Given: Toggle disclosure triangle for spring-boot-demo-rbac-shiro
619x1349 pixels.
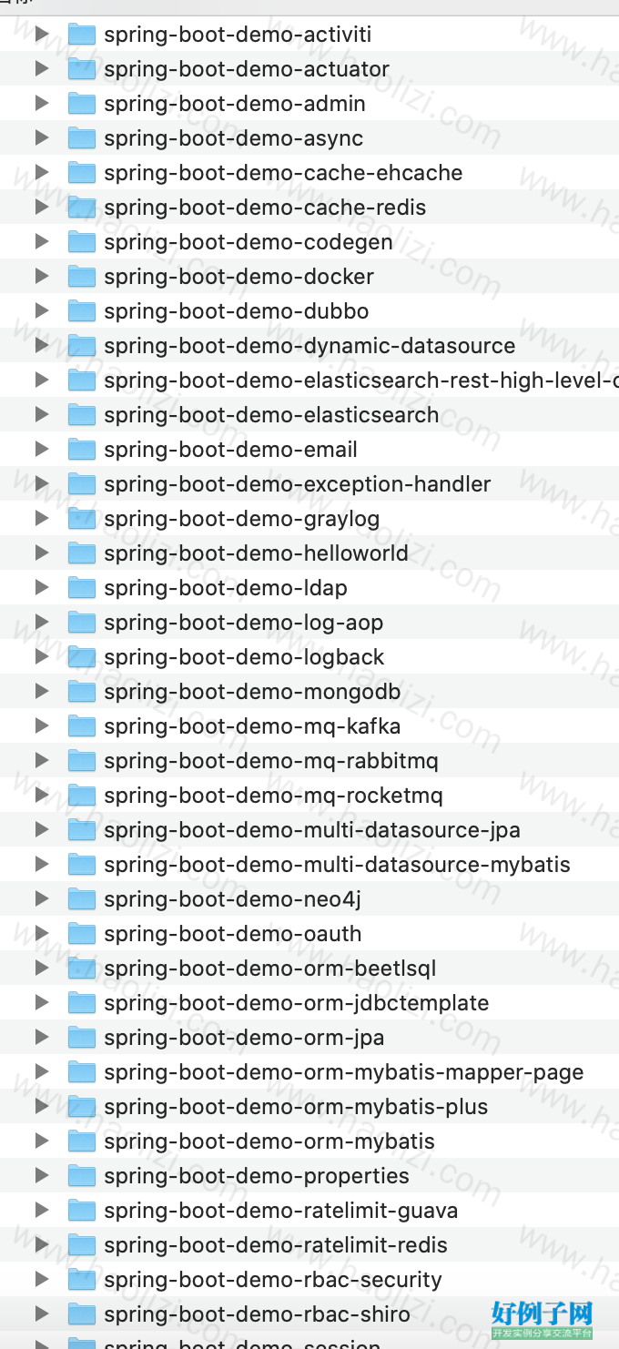Looking at the screenshot, I should point(42,1313).
